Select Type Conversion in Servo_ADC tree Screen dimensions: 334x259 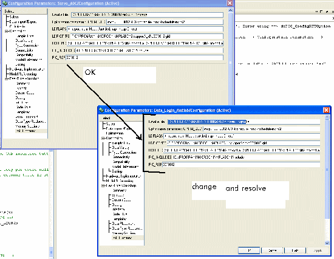[27, 46]
